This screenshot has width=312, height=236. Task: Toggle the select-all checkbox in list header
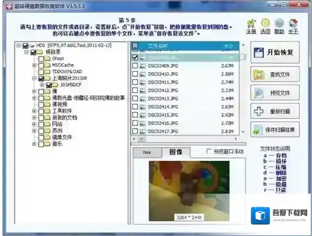click(135, 46)
